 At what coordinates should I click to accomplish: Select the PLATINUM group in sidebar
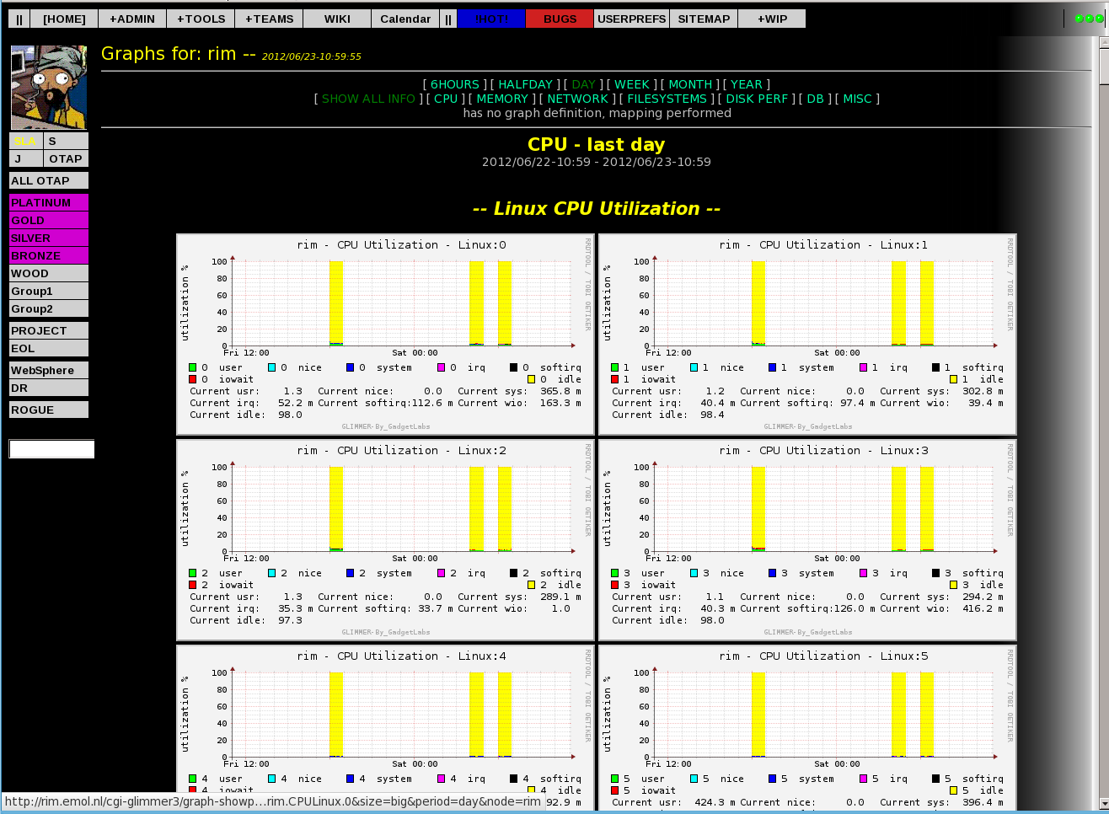tap(49, 202)
